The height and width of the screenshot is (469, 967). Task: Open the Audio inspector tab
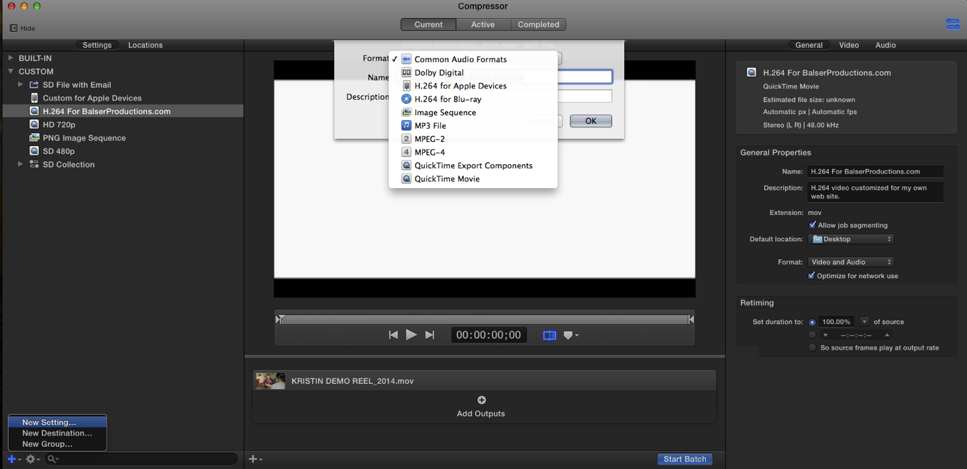(885, 45)
